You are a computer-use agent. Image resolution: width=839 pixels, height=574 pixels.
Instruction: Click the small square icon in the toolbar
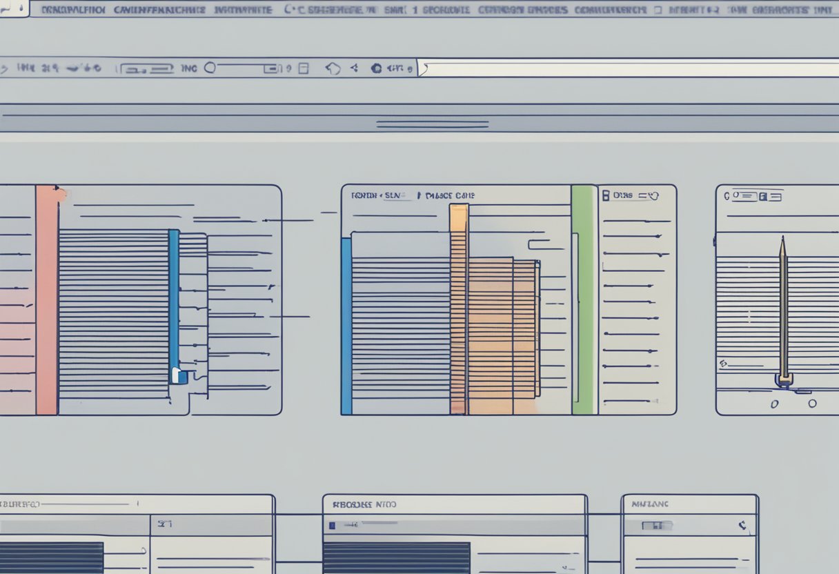[x=304, y=68]
